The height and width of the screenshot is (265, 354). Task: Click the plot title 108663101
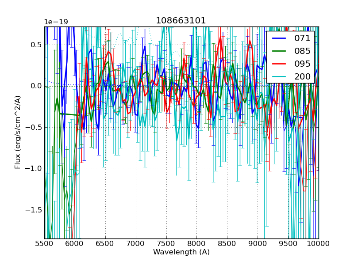click(x=181, y=21)
